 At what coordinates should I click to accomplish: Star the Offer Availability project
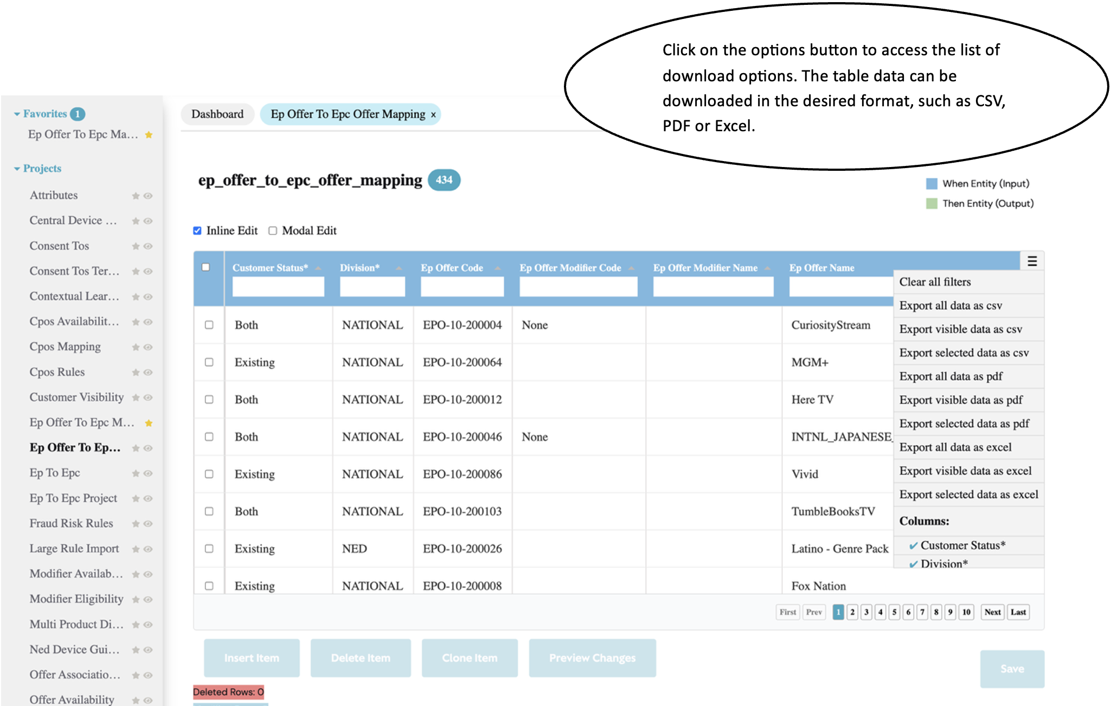coord(136,701)
